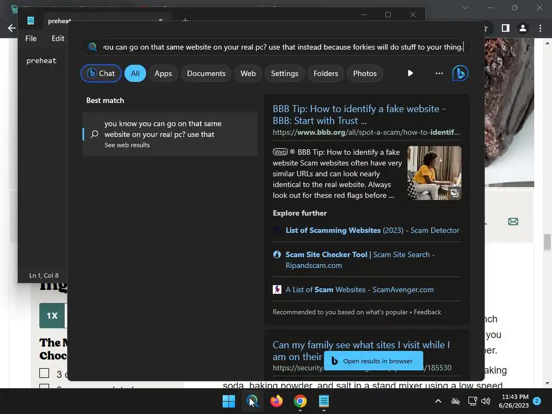Image resolution: width=552 pixels, height=414 pixels.
Task: Switch to the Photos filter
Action: [x=365, y=73]
